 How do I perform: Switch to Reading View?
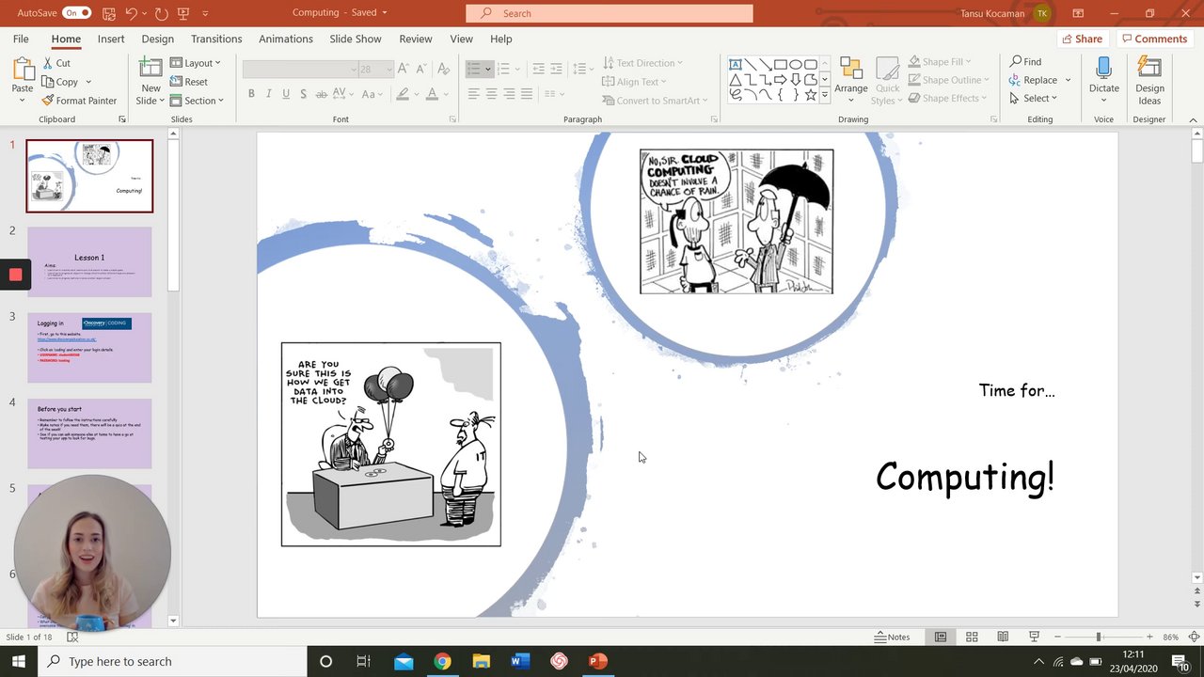[1003, 637]
